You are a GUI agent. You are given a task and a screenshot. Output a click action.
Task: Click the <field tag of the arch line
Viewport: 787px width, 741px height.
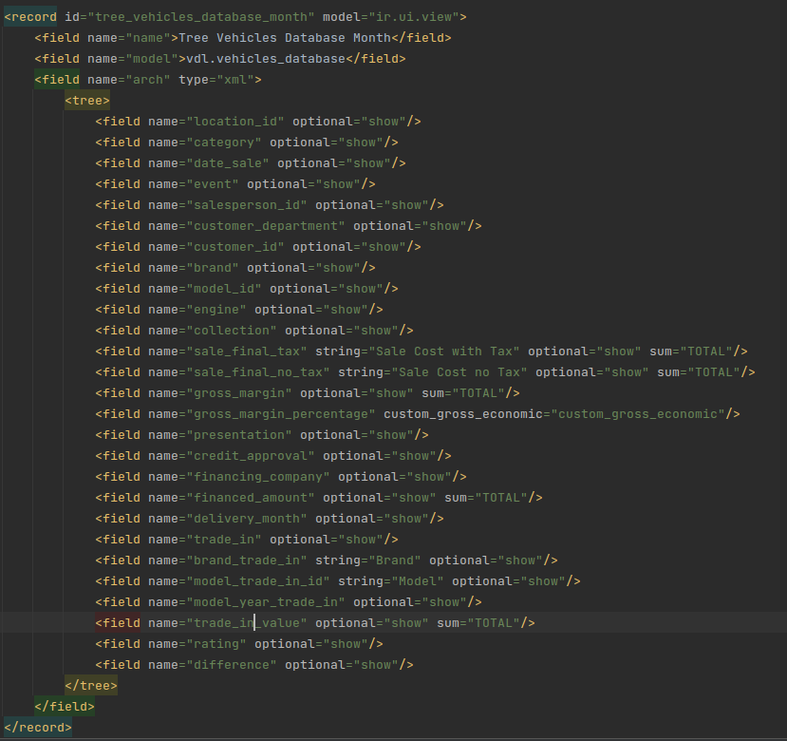pyautogui.click(x=57, y=80)
